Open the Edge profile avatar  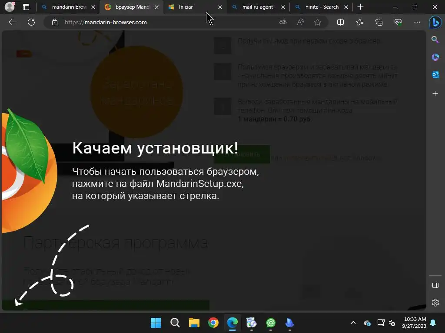click(x=10, y=7)
